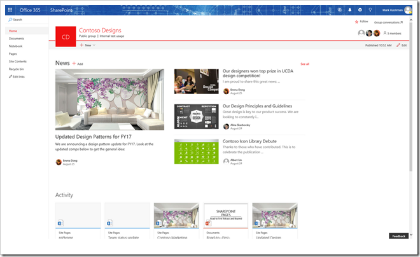Open the Skype icon in header
The image size is (420, 257).
coord(340,10)
